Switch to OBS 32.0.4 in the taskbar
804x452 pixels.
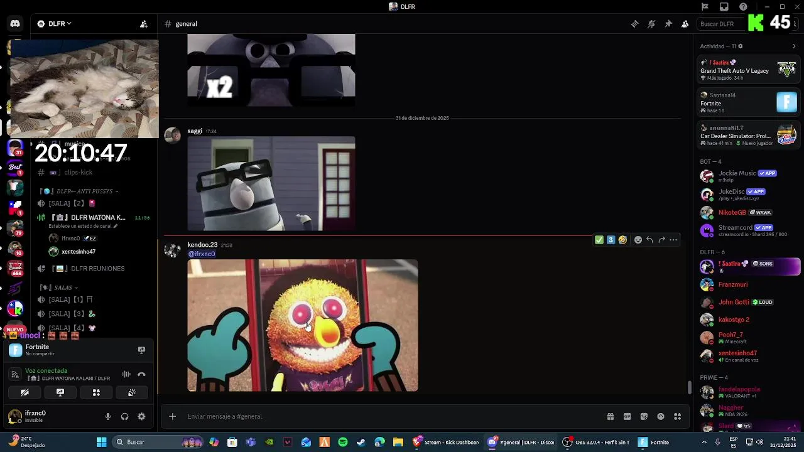click(596, 442)
